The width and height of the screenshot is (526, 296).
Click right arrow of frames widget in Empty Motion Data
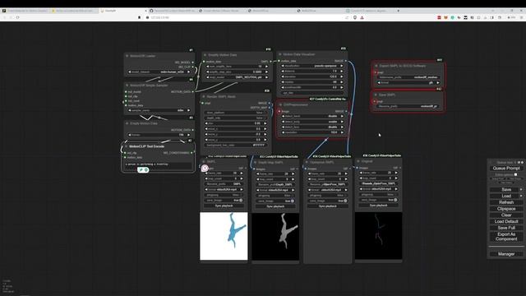pos(188,135)
